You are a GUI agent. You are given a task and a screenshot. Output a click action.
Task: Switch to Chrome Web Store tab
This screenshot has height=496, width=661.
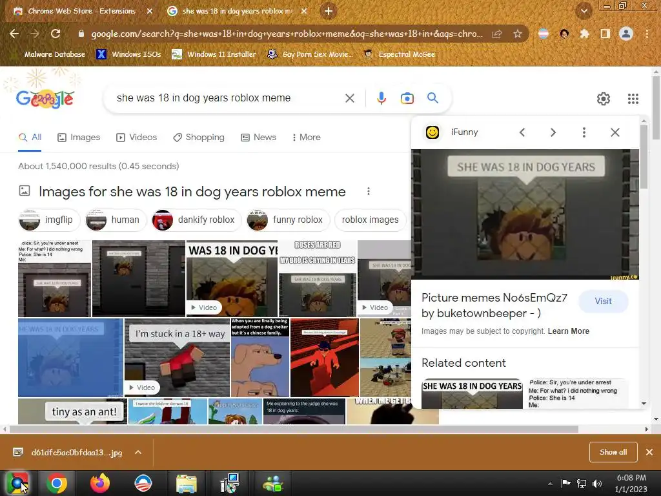[82, 11]
